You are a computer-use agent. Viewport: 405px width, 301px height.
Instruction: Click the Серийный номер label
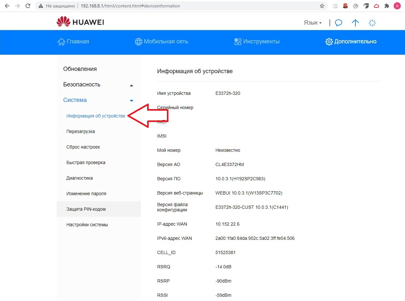pyautogui.click(x=175, y=107)
